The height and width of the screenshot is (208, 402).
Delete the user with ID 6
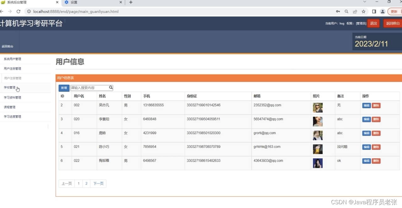[x=376, y=161]
